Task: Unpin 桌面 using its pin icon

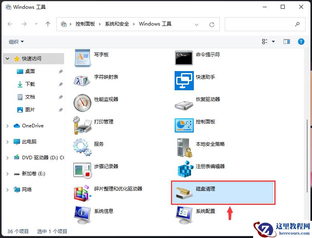Action: (60, 71)
